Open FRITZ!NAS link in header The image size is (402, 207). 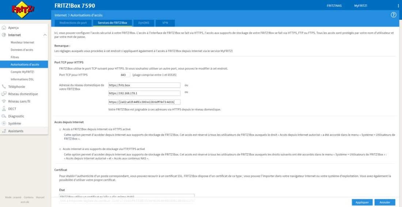[334, 5]
